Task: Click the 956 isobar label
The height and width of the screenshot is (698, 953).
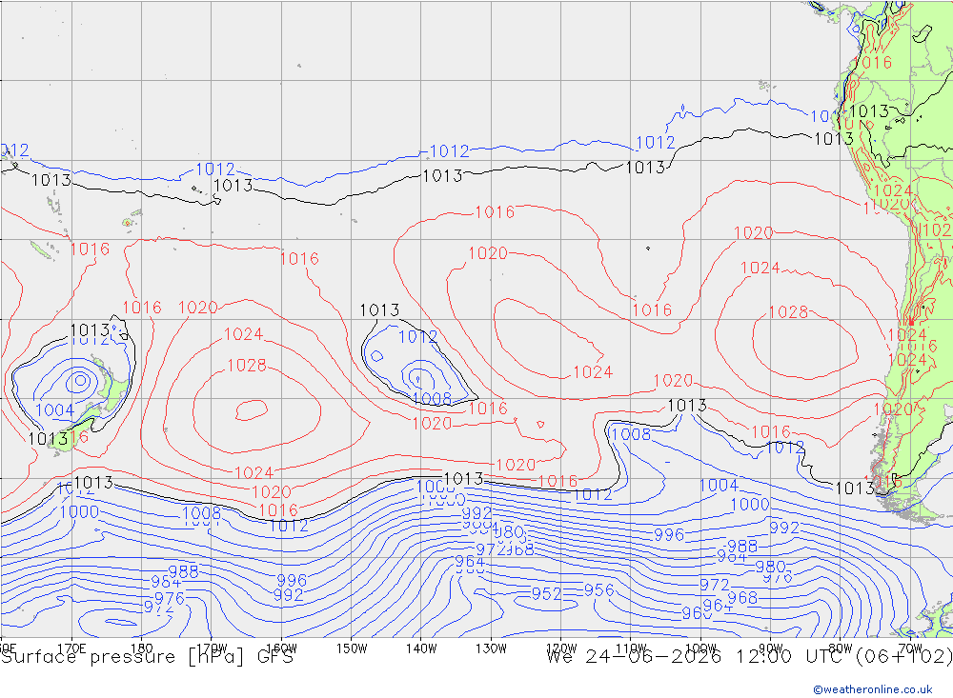Action: [x=598, y=589]
